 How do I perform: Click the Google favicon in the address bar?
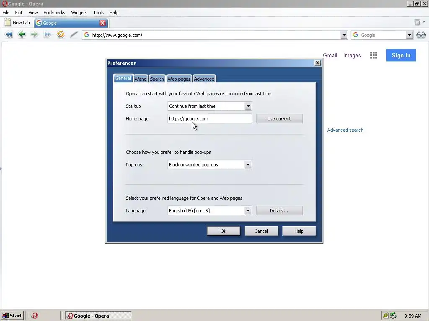pyautogui.click(x=87, y=35)
